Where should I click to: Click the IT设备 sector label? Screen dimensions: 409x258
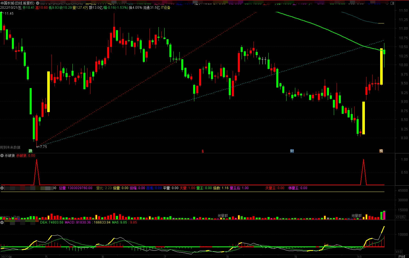pyautogui.click(x=166, y=8)
